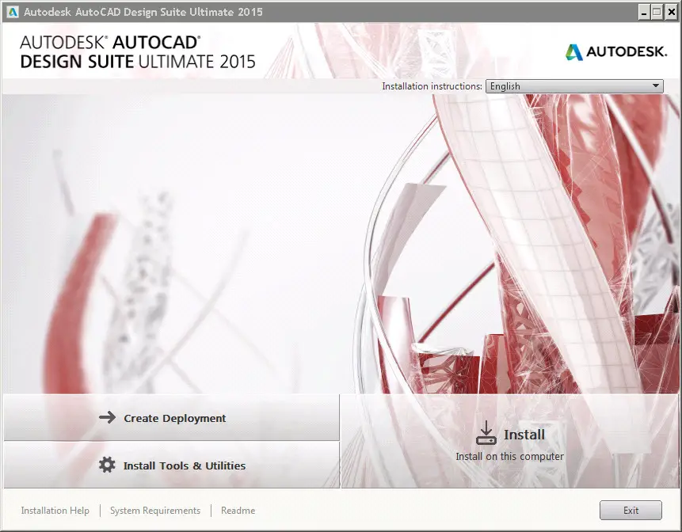Open the System Requirements link
Screen dimensions: 682x532
(x=155, y=511)
